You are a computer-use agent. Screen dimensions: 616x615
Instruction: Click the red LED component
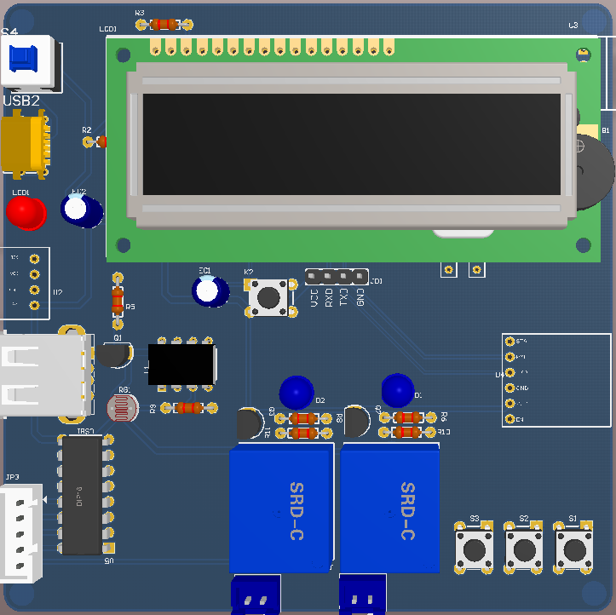point(26,213)
